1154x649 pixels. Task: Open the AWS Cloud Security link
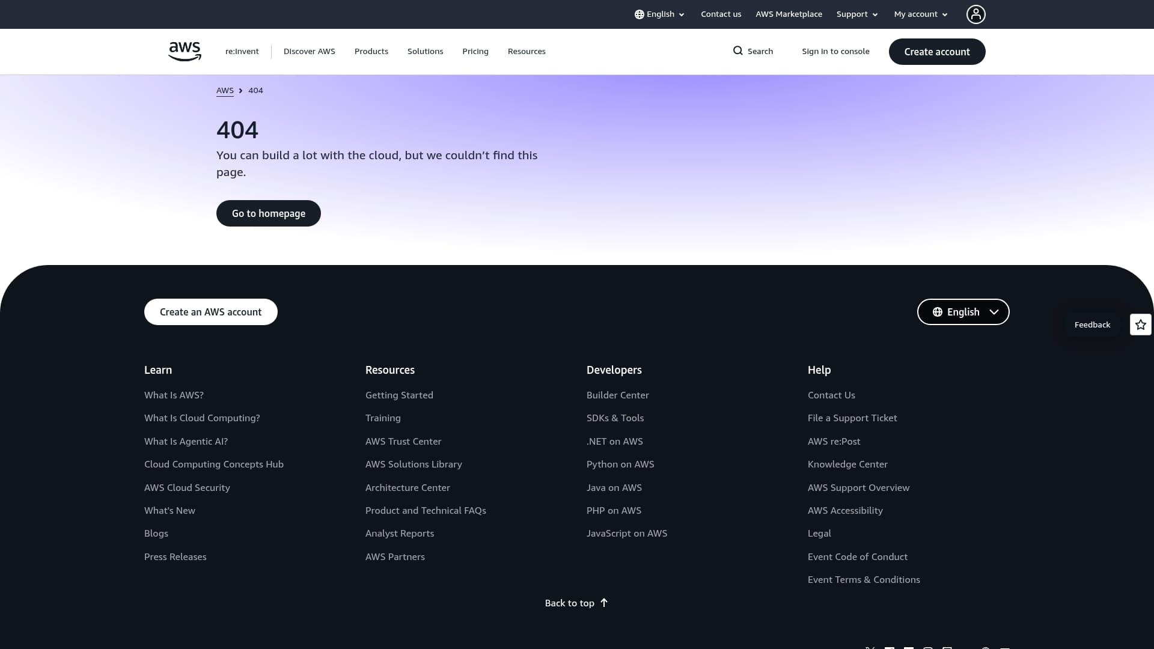(x=187, y=488)
